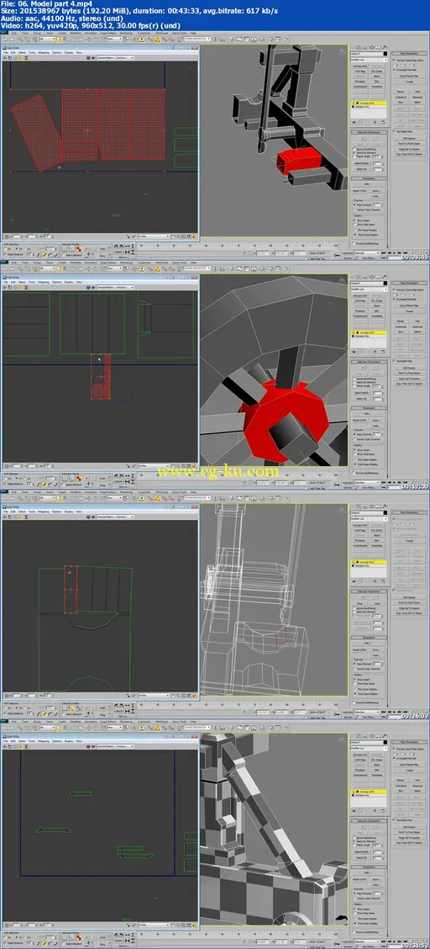Open Display menu in Edit UVWs, 00:34:52 frame
The height and width of the screenshot is (949, 430).
[69, 741]
